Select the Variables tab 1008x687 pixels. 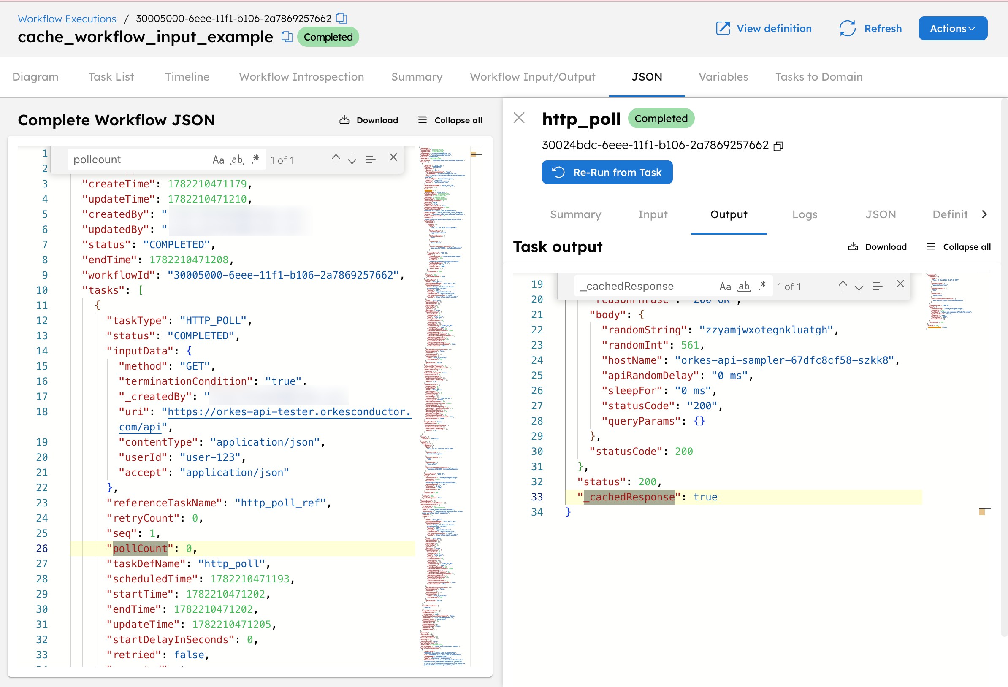723,77
